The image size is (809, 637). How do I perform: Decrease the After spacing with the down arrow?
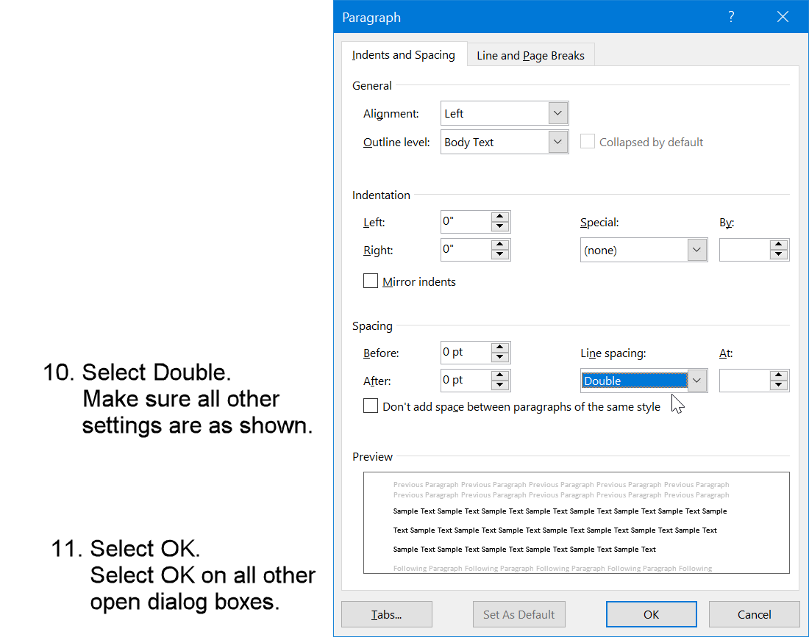click(501, 384)
